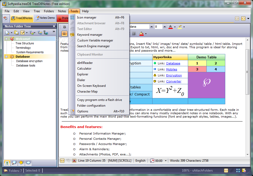Click the font size input field showing 8
This screenshot has height=176, width=253.
158,27
